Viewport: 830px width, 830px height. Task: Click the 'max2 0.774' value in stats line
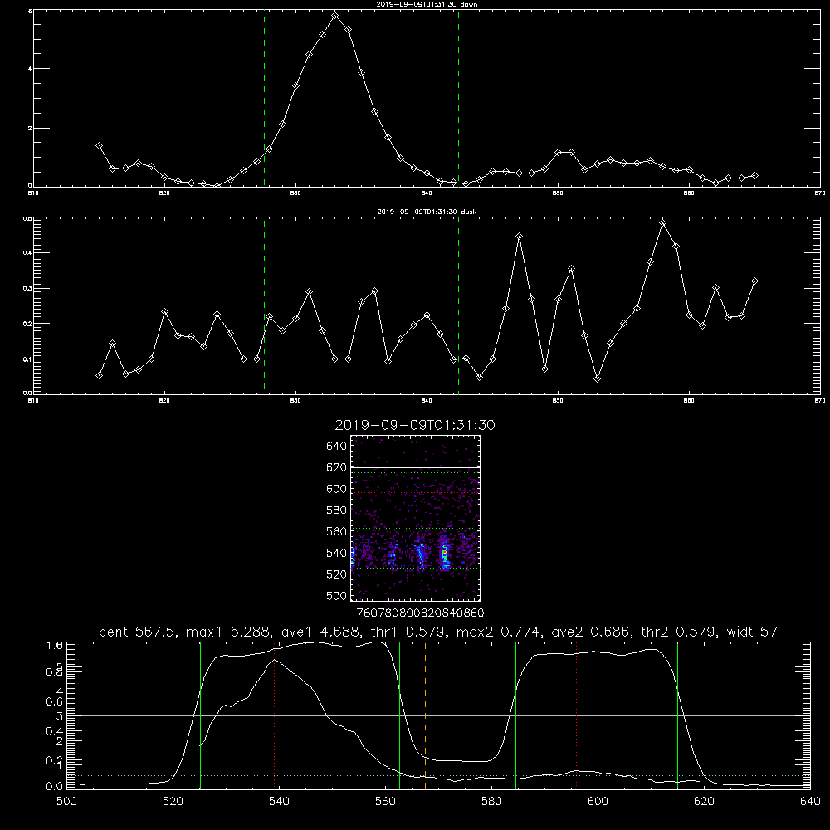click(x=497, y=632)
